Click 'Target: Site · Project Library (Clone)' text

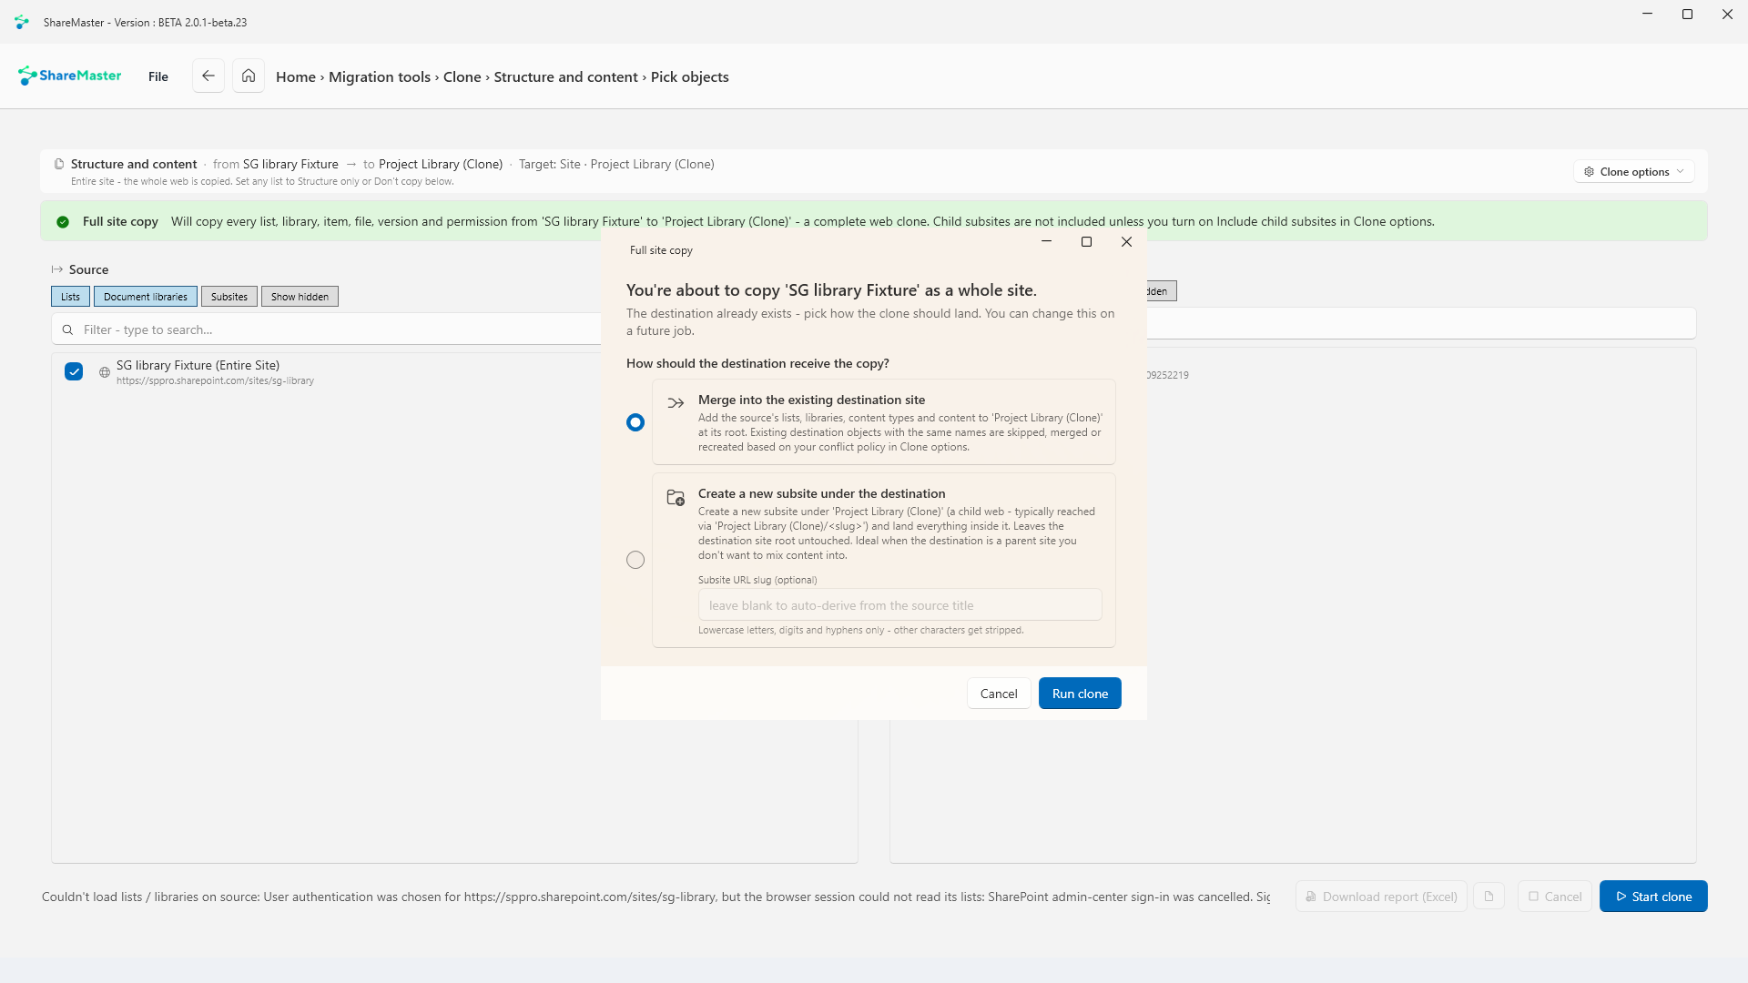616,164
